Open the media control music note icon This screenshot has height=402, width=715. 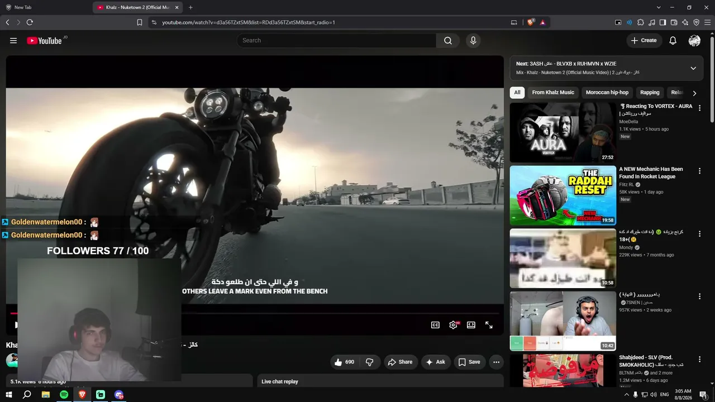point(652,22)
